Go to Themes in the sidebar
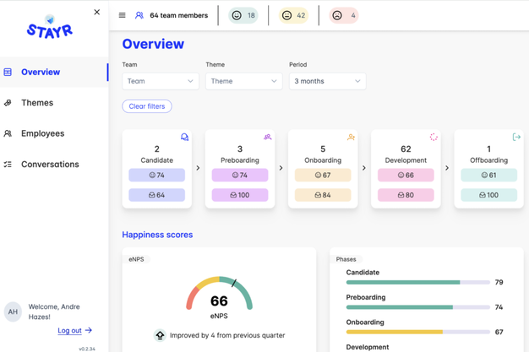The width and height of the screenshot is (529, 352). (x=37, y=103)
